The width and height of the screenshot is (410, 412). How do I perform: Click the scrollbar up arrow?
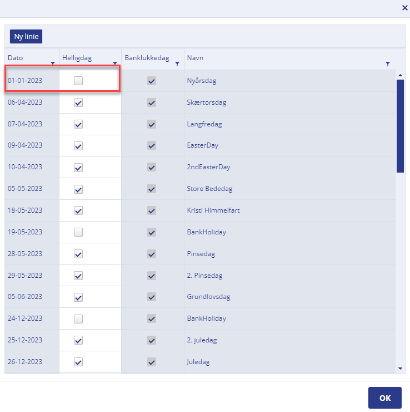pyautogui.click(x=400, y=75)
